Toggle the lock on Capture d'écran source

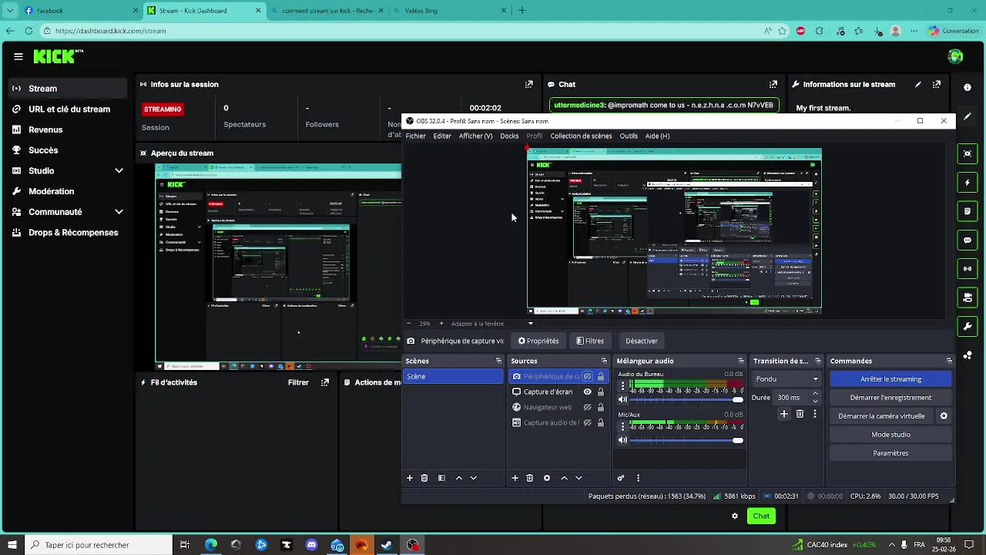pos(601,392)
